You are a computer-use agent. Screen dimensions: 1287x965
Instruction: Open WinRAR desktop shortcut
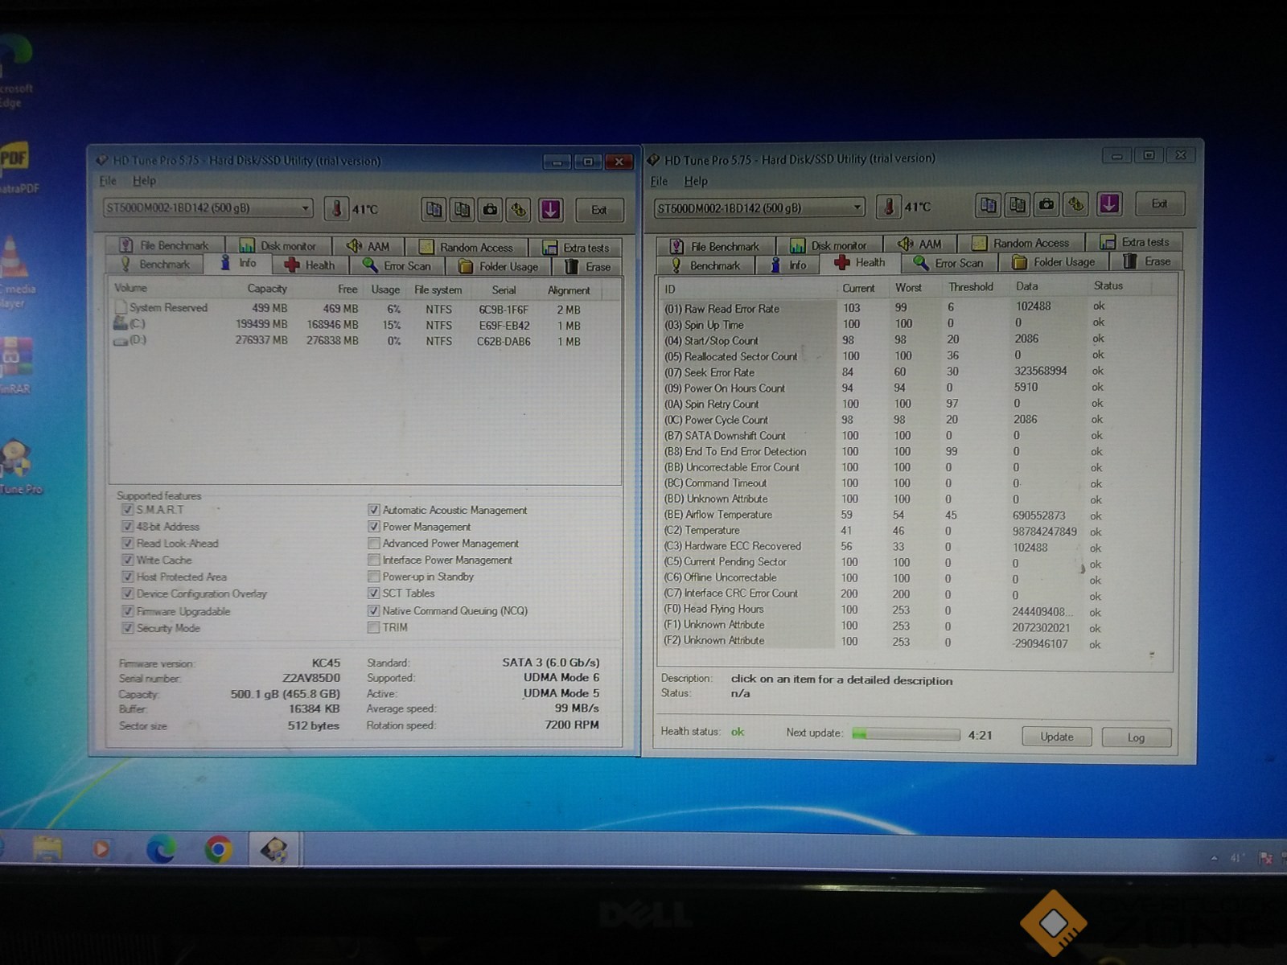[16, 366]
